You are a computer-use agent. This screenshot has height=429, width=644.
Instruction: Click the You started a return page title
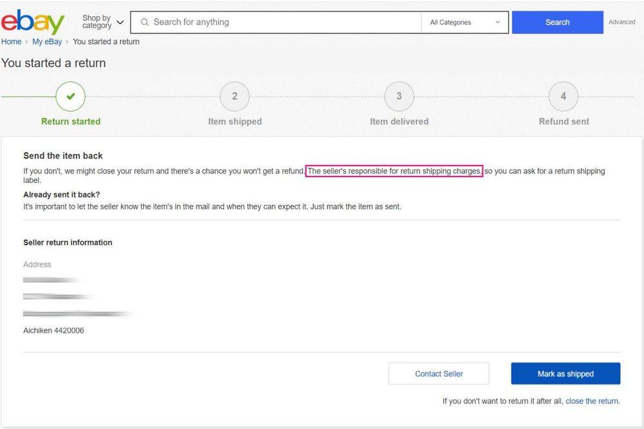click(54, 63)
